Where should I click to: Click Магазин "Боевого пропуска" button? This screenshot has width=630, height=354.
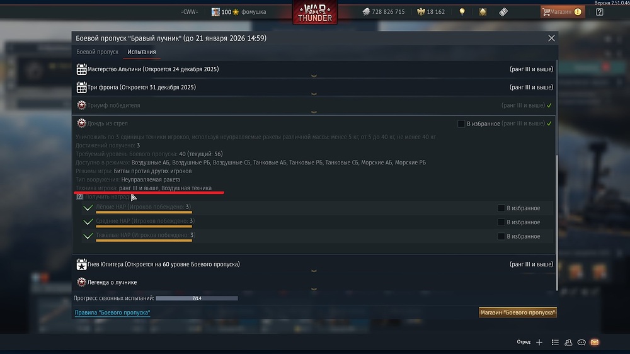click(x=517, y=312)
